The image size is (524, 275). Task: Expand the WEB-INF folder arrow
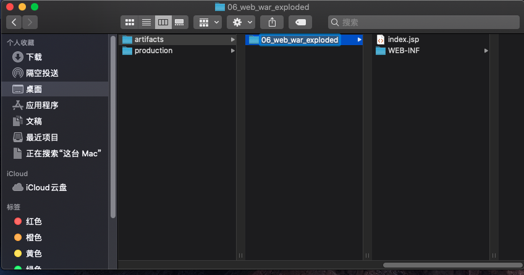coord(486,51)
